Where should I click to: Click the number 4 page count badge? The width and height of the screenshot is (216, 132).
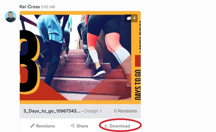[x=134, y=18]
